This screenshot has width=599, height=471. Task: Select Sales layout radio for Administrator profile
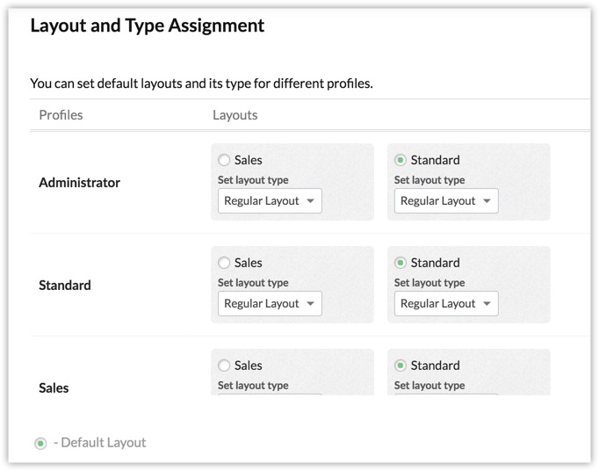(x=224, y=160)
